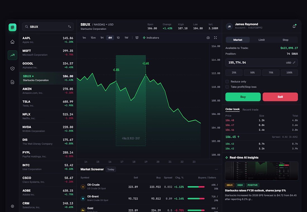The height and width of the screenshot is (212, 307).
Task: Click the pencil edit icon beside USD
Action: [294, 63]
